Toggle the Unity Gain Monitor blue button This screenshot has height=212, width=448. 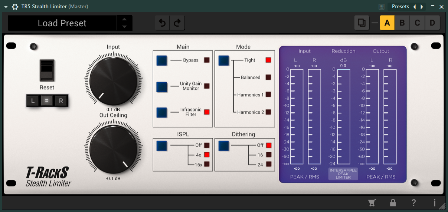[x=162, y=87]
